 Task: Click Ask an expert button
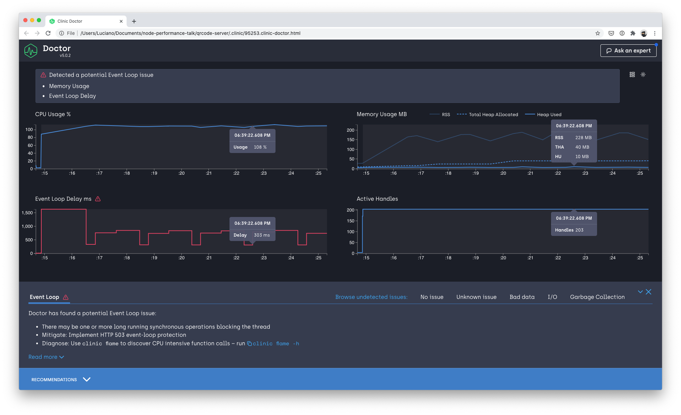tap(628, 50)
